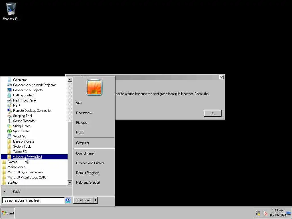
Task: Click the Connect to a Projector icon
Action: coord(9,90)
